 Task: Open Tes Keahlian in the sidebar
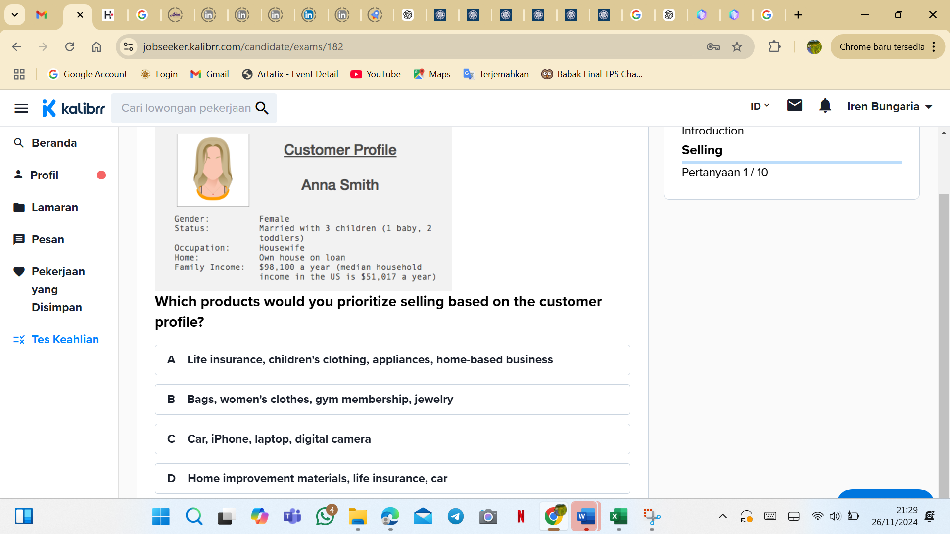[65, 339]
